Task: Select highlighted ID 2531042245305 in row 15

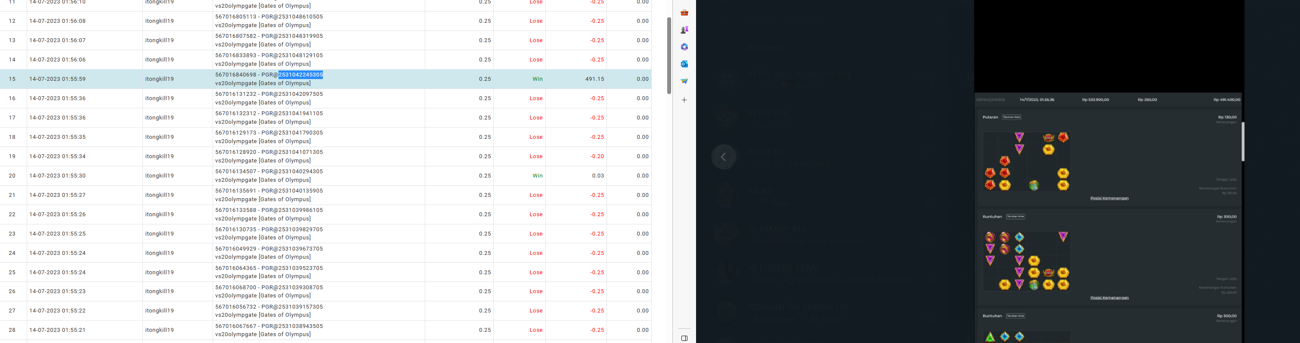Action: pyautogui.click(x=300, y=74)
